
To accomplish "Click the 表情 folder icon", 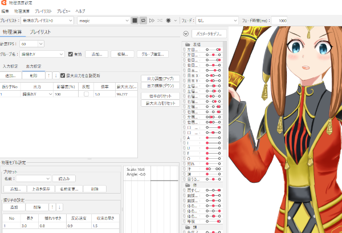I will tap(188, 45).
